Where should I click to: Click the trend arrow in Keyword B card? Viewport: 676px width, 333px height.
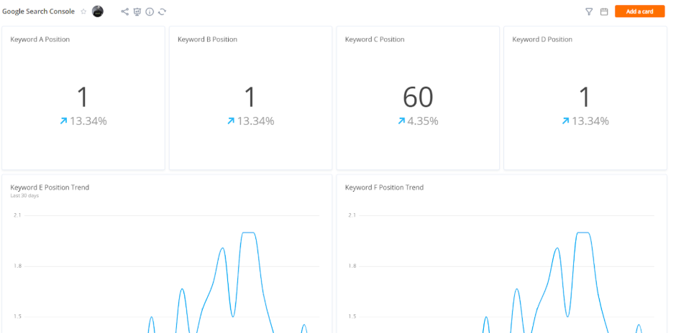coord(231,121)
